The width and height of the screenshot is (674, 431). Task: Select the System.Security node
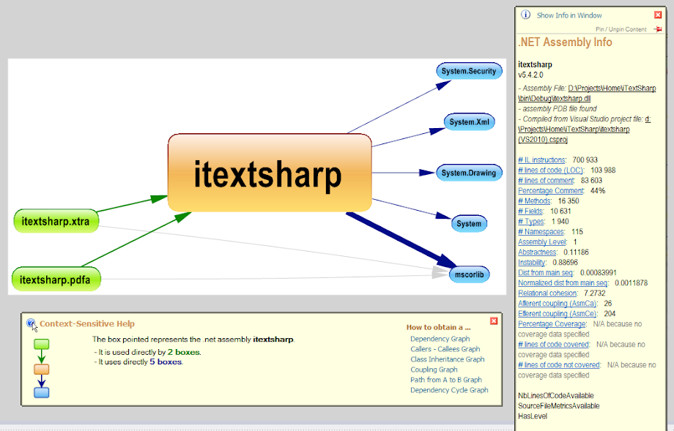pyautogui.click(x=469, y=71)
